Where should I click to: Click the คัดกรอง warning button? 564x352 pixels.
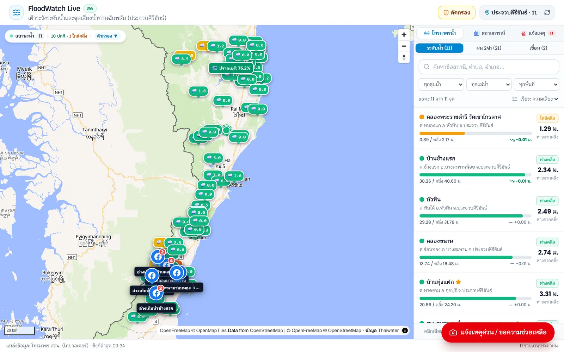click(456, 13)
